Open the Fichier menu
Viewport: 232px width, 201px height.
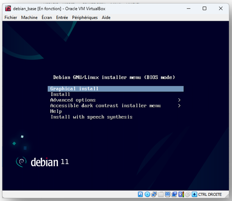pyautogui.click(x=11, y=17)
